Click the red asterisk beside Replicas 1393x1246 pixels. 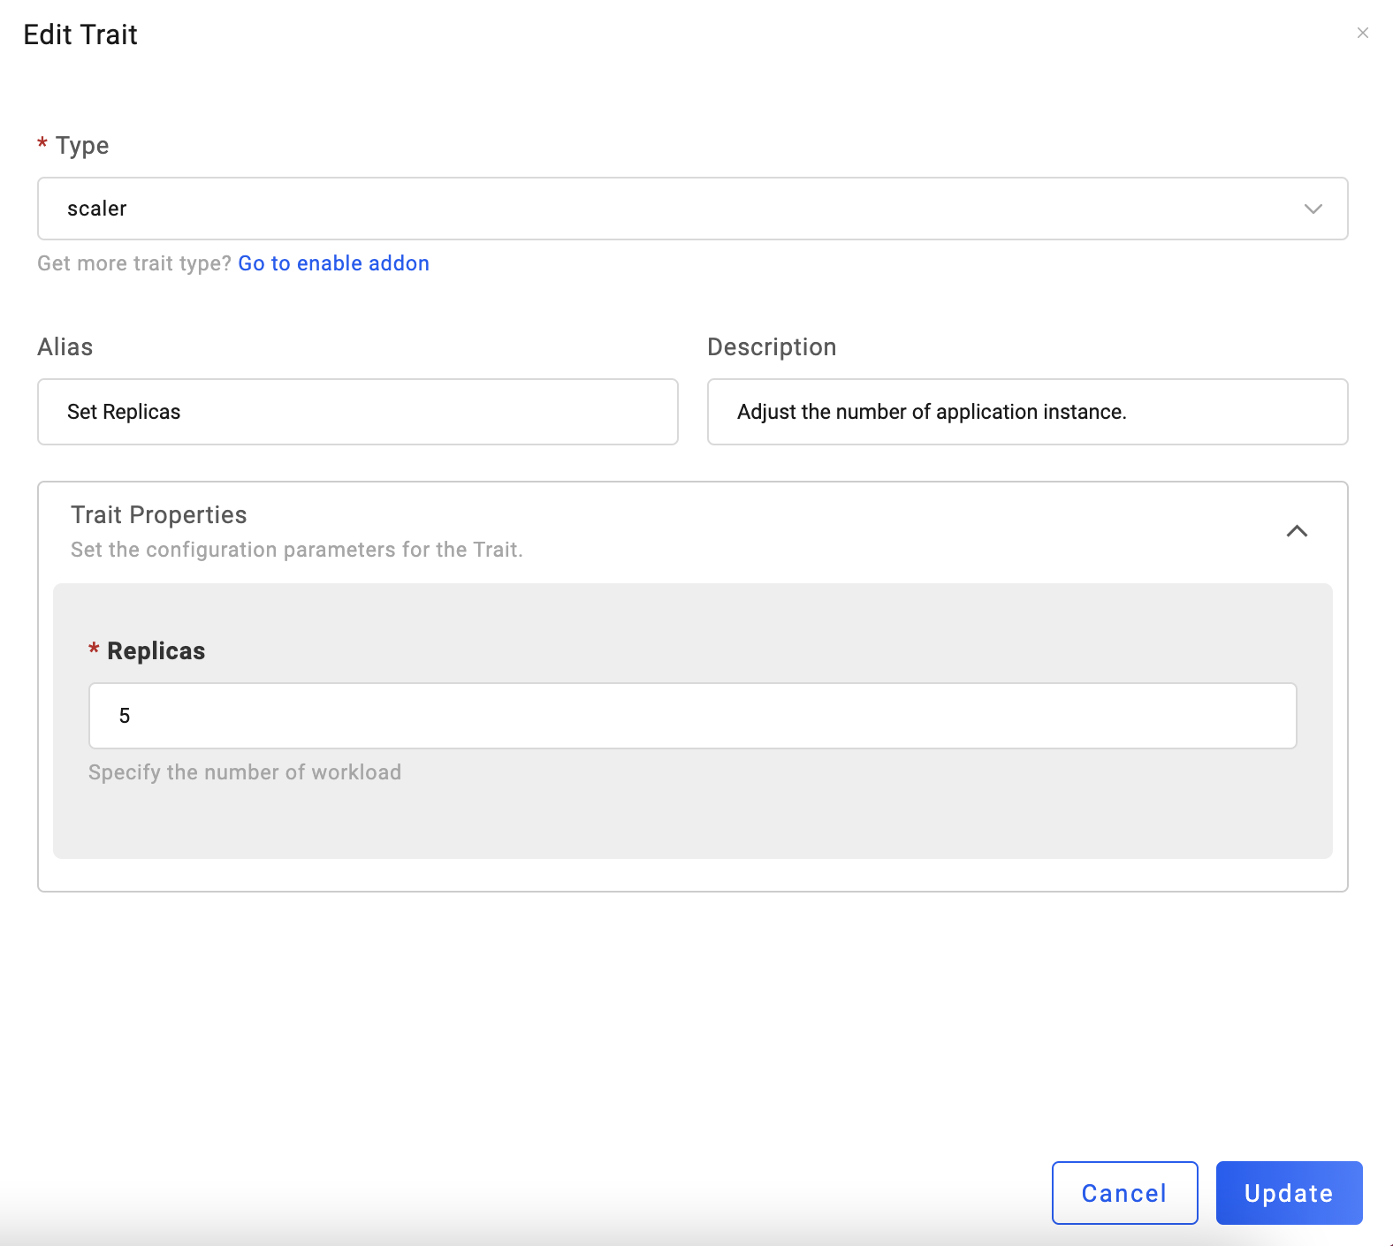click(94, 650)
